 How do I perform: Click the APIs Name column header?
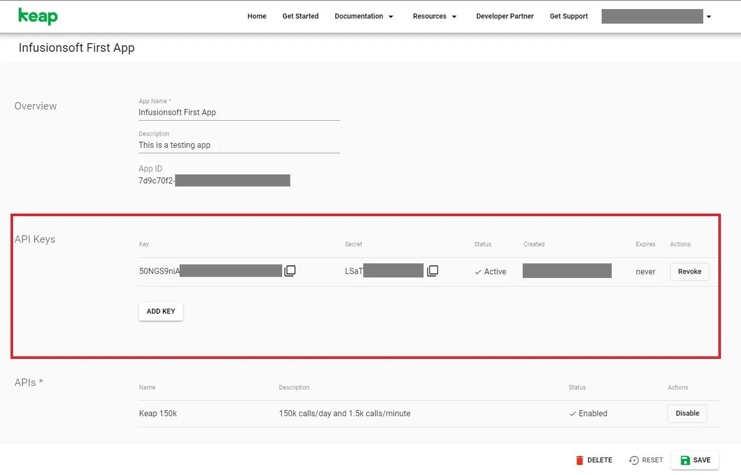(x=147, y=388)
